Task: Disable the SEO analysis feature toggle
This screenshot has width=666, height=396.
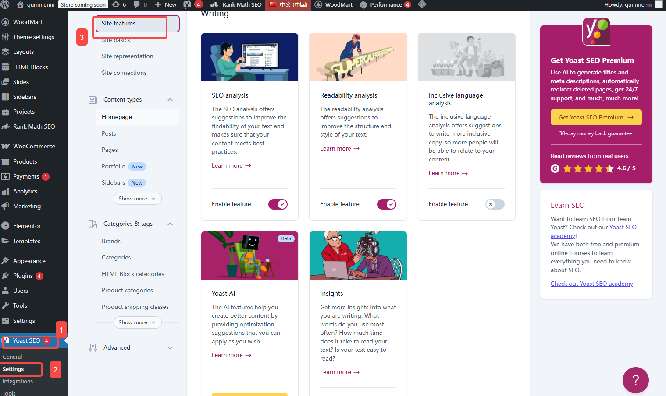Action: coord(278,204)
